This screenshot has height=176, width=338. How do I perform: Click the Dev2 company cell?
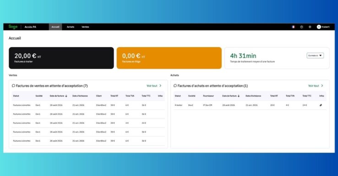pyautogui.click(x=191, y=105)
